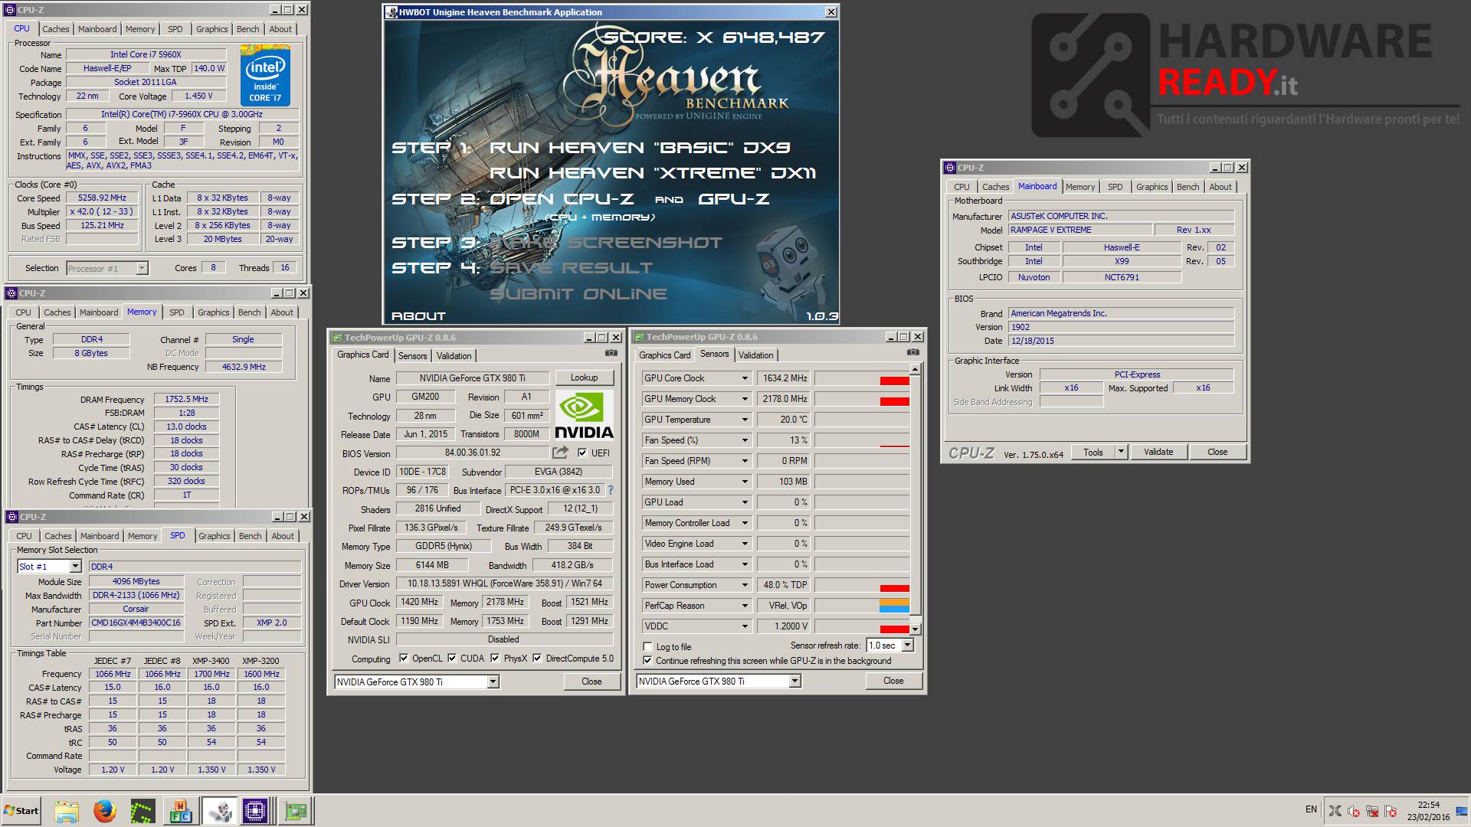Open the Tools dropdown arrow in CPU-Z
1471x827 pixels.
(1121, 452)
